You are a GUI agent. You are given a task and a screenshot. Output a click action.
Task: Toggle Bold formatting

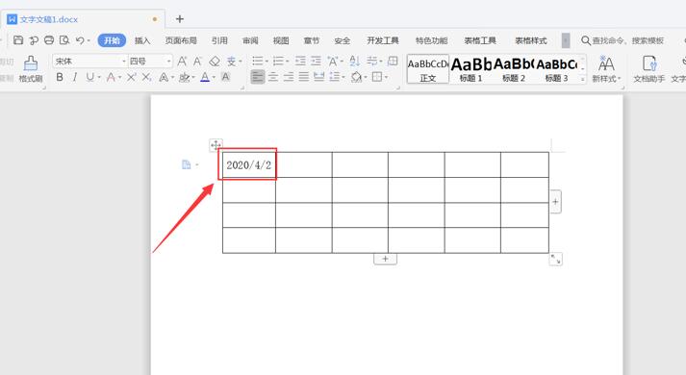coord(60,77)
